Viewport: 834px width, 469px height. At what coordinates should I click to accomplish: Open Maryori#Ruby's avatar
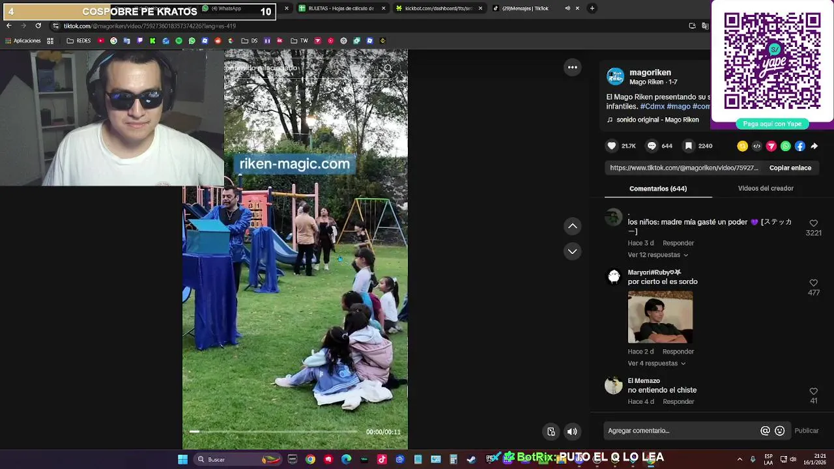[614, 277]
